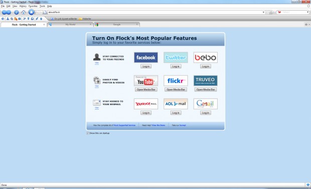Open the People sidebar icon

[x=8, y=19]
